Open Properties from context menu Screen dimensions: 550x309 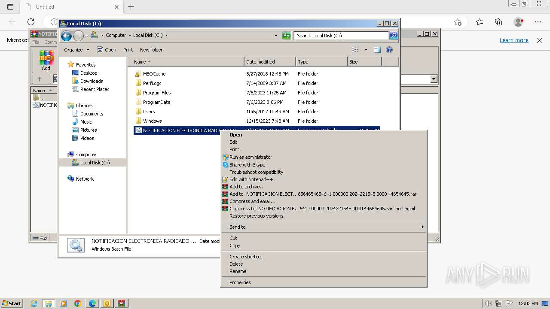point(324,282)
